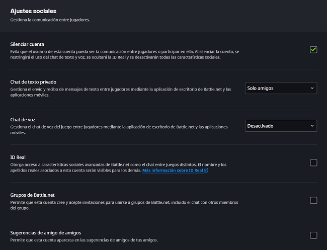Click the external link icon after ID Real link

(x=206, y=171)
